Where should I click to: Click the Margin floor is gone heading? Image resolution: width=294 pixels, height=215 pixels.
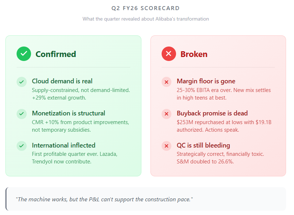point(206,81)
